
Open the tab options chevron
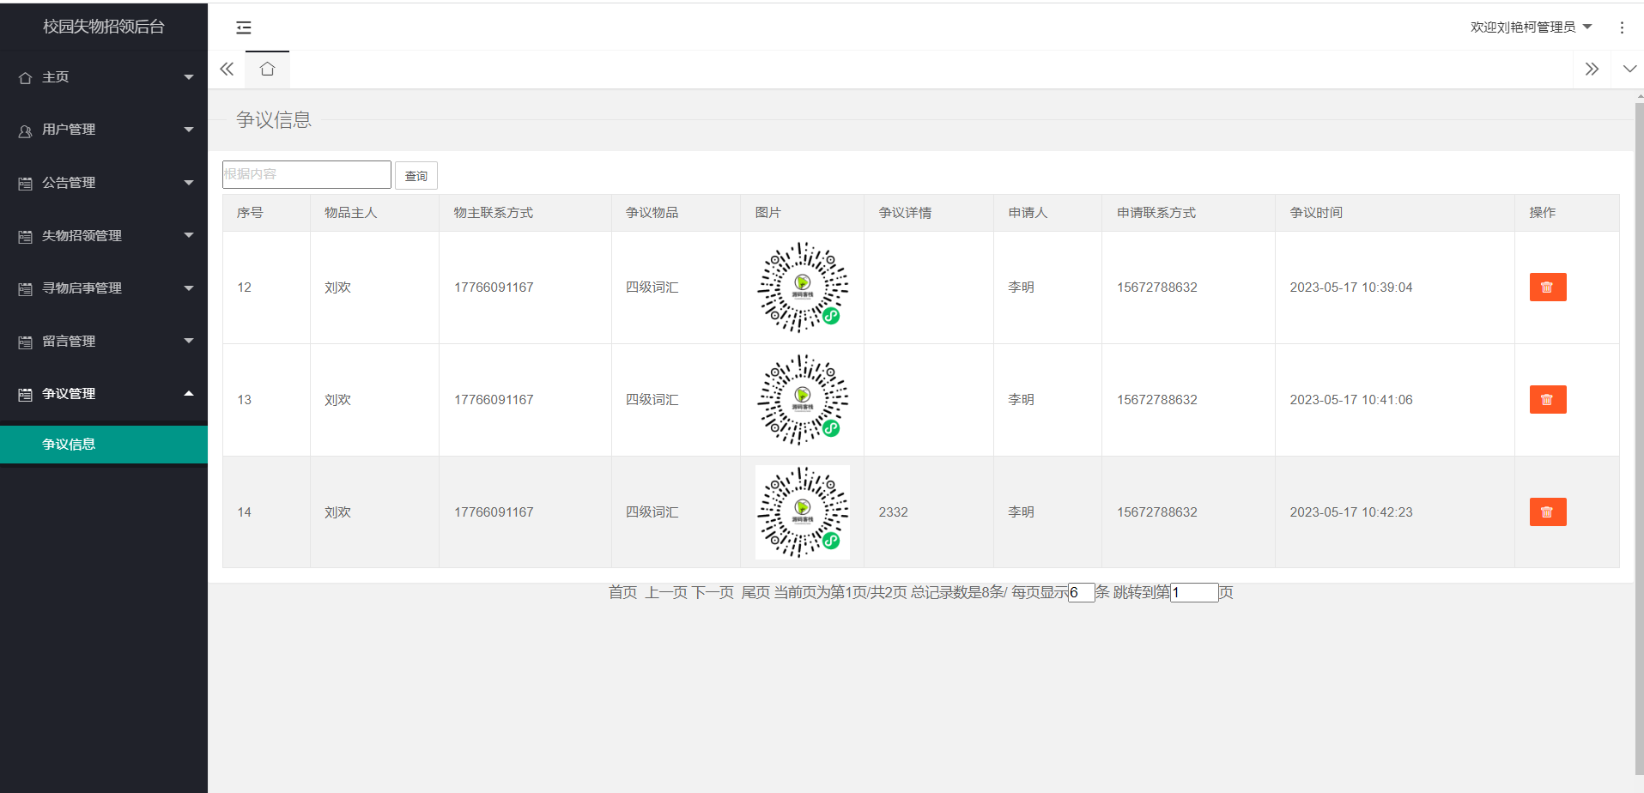click(1629, 69)
